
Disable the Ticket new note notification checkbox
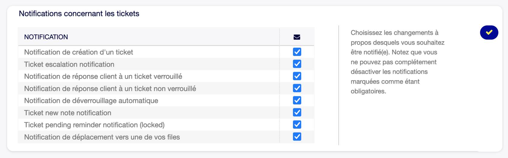click(297, 113)
